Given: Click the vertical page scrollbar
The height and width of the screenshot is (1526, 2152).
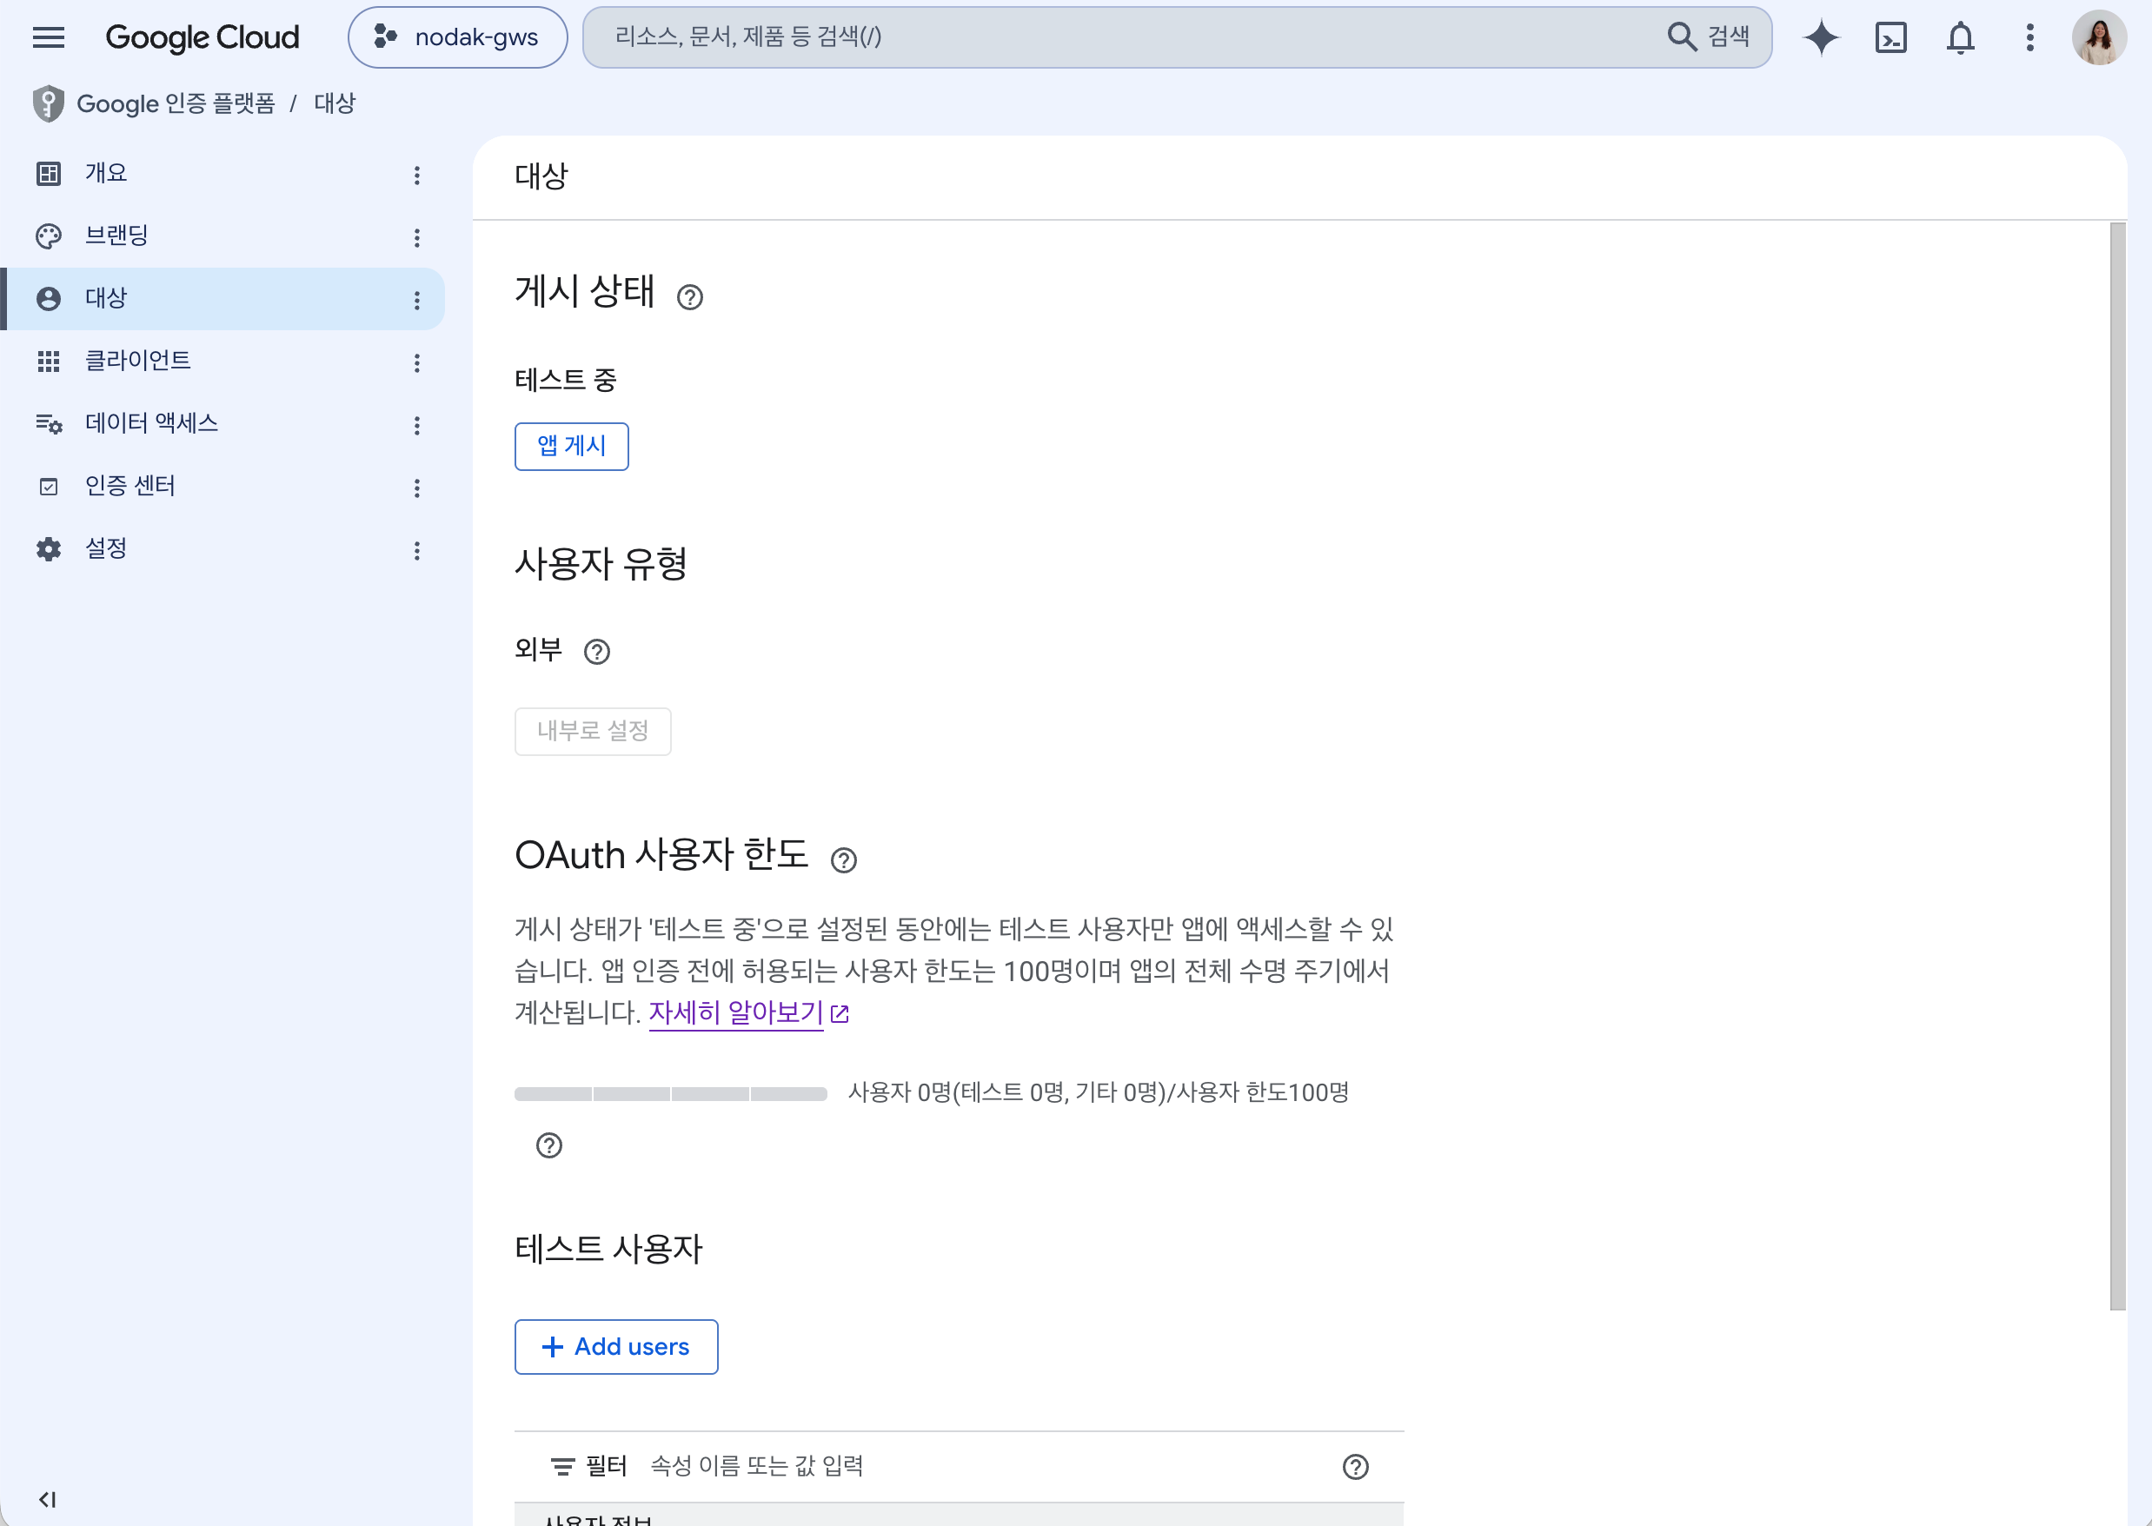Looking at the screenshot, I should tap(2117, 766).
